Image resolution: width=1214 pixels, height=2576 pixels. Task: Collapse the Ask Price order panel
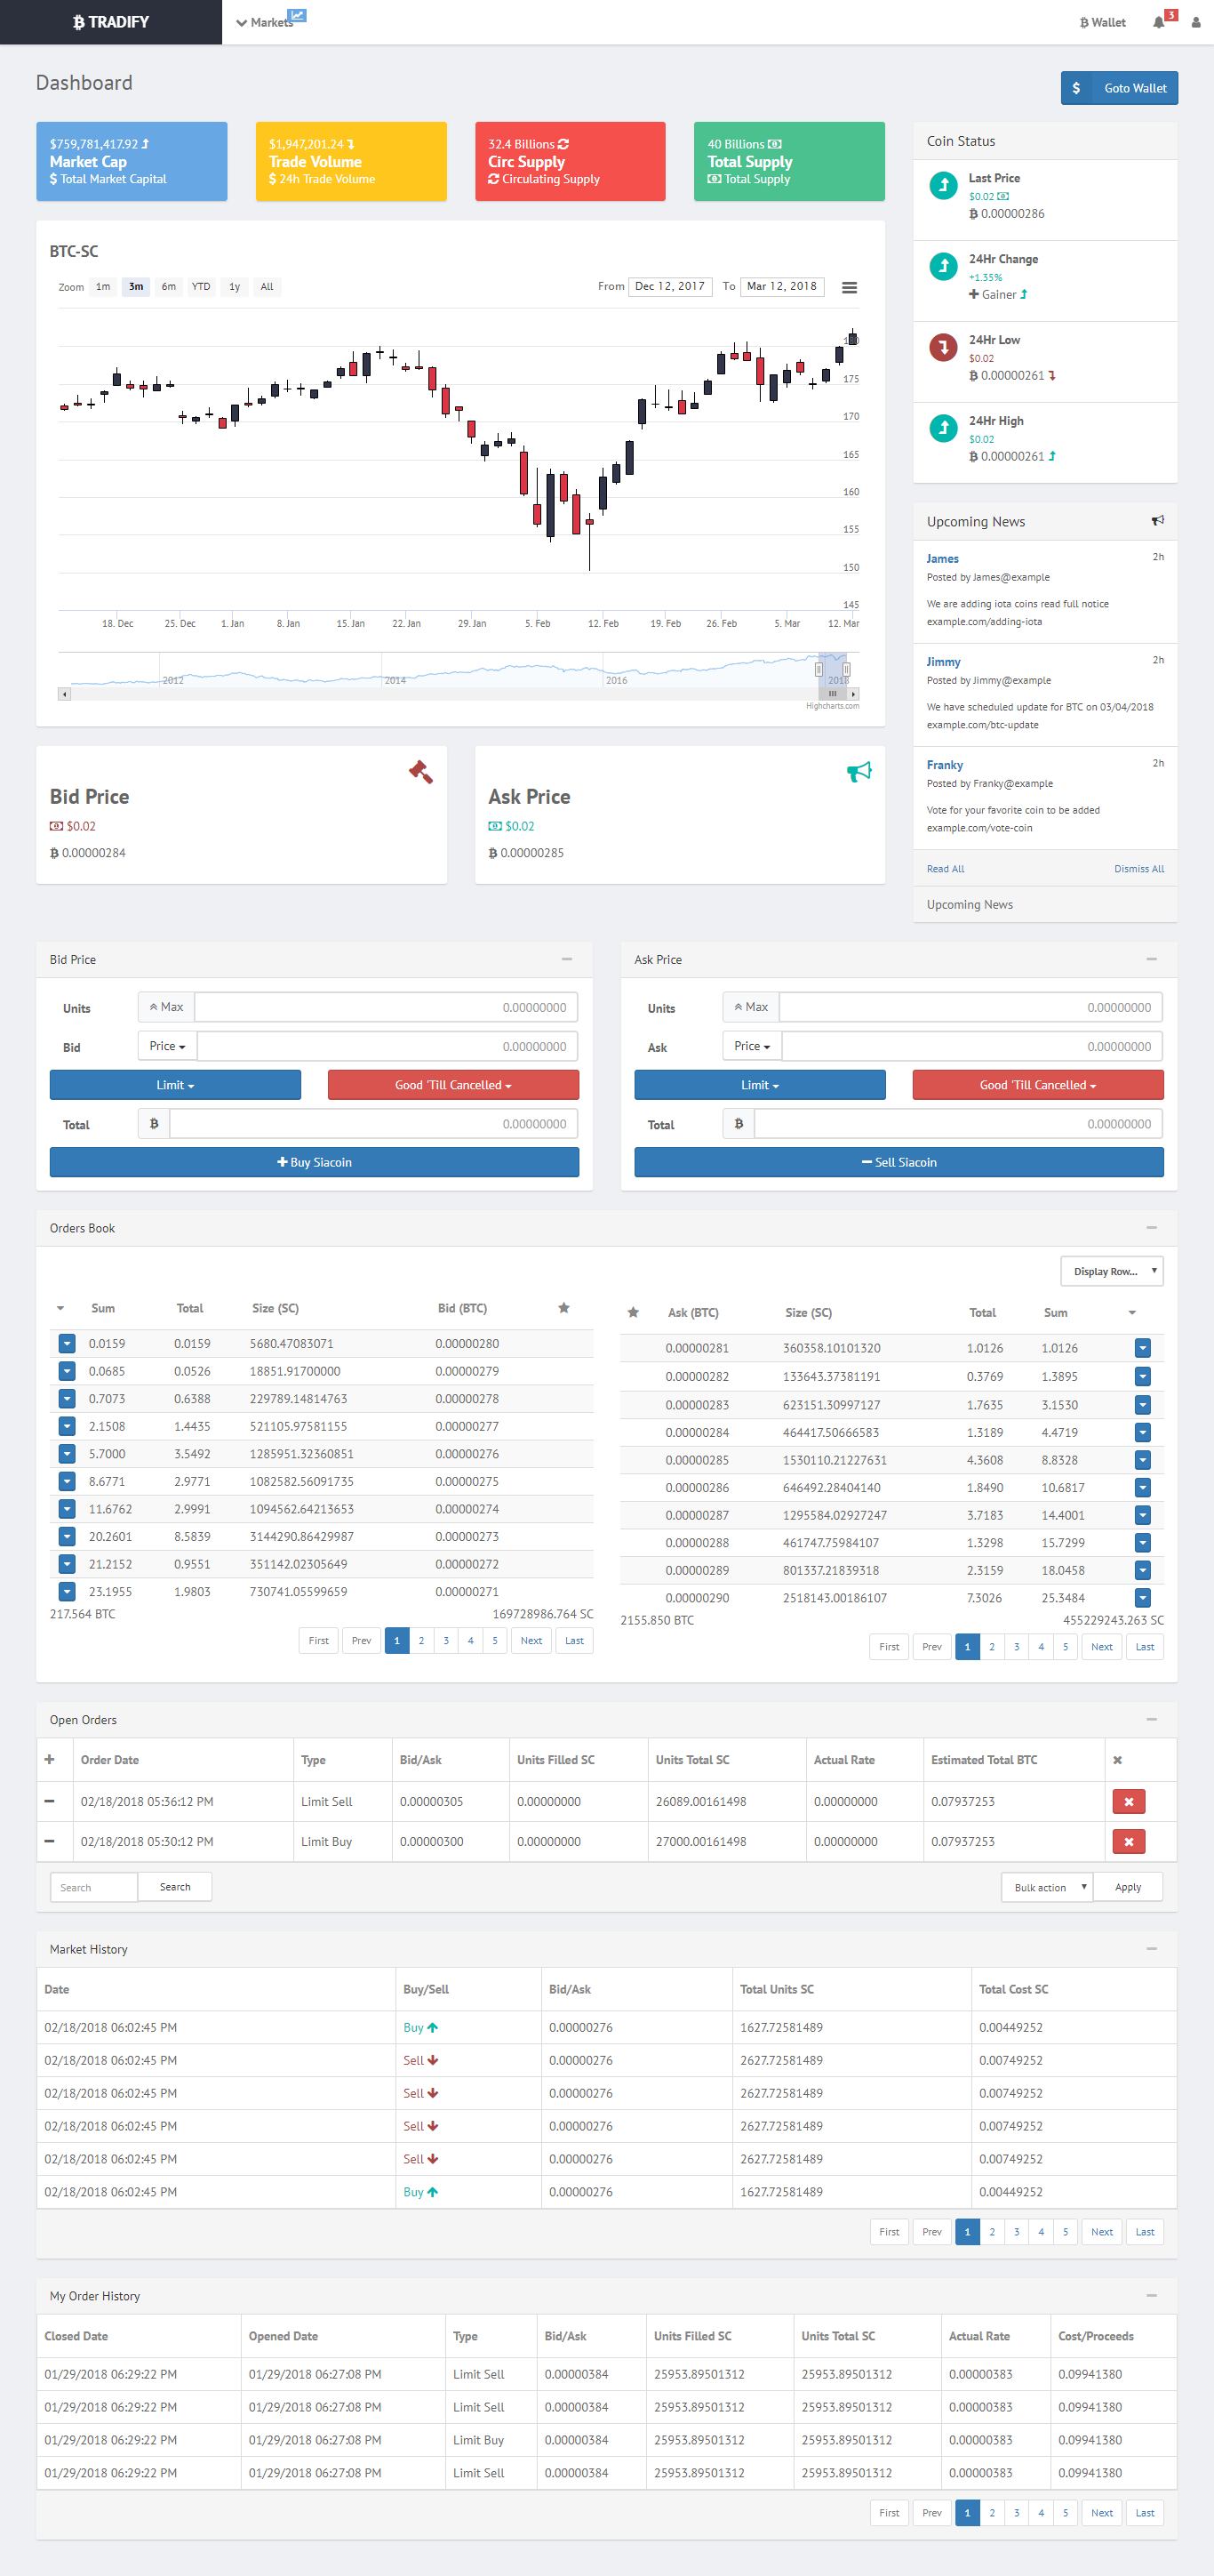pyautogui.click(x=1151, y=959)
